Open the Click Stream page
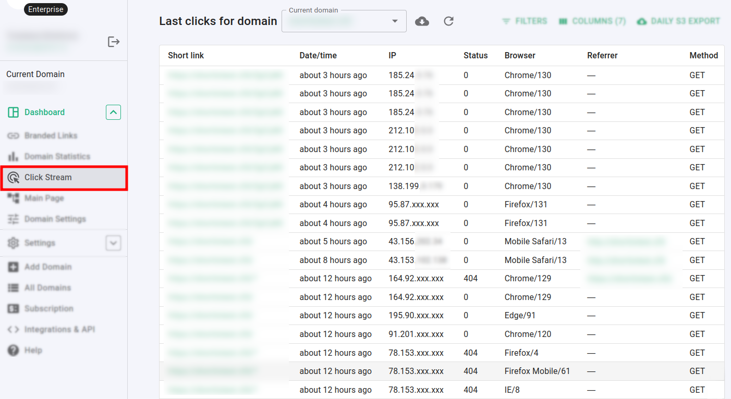 [x=47, y=177]
